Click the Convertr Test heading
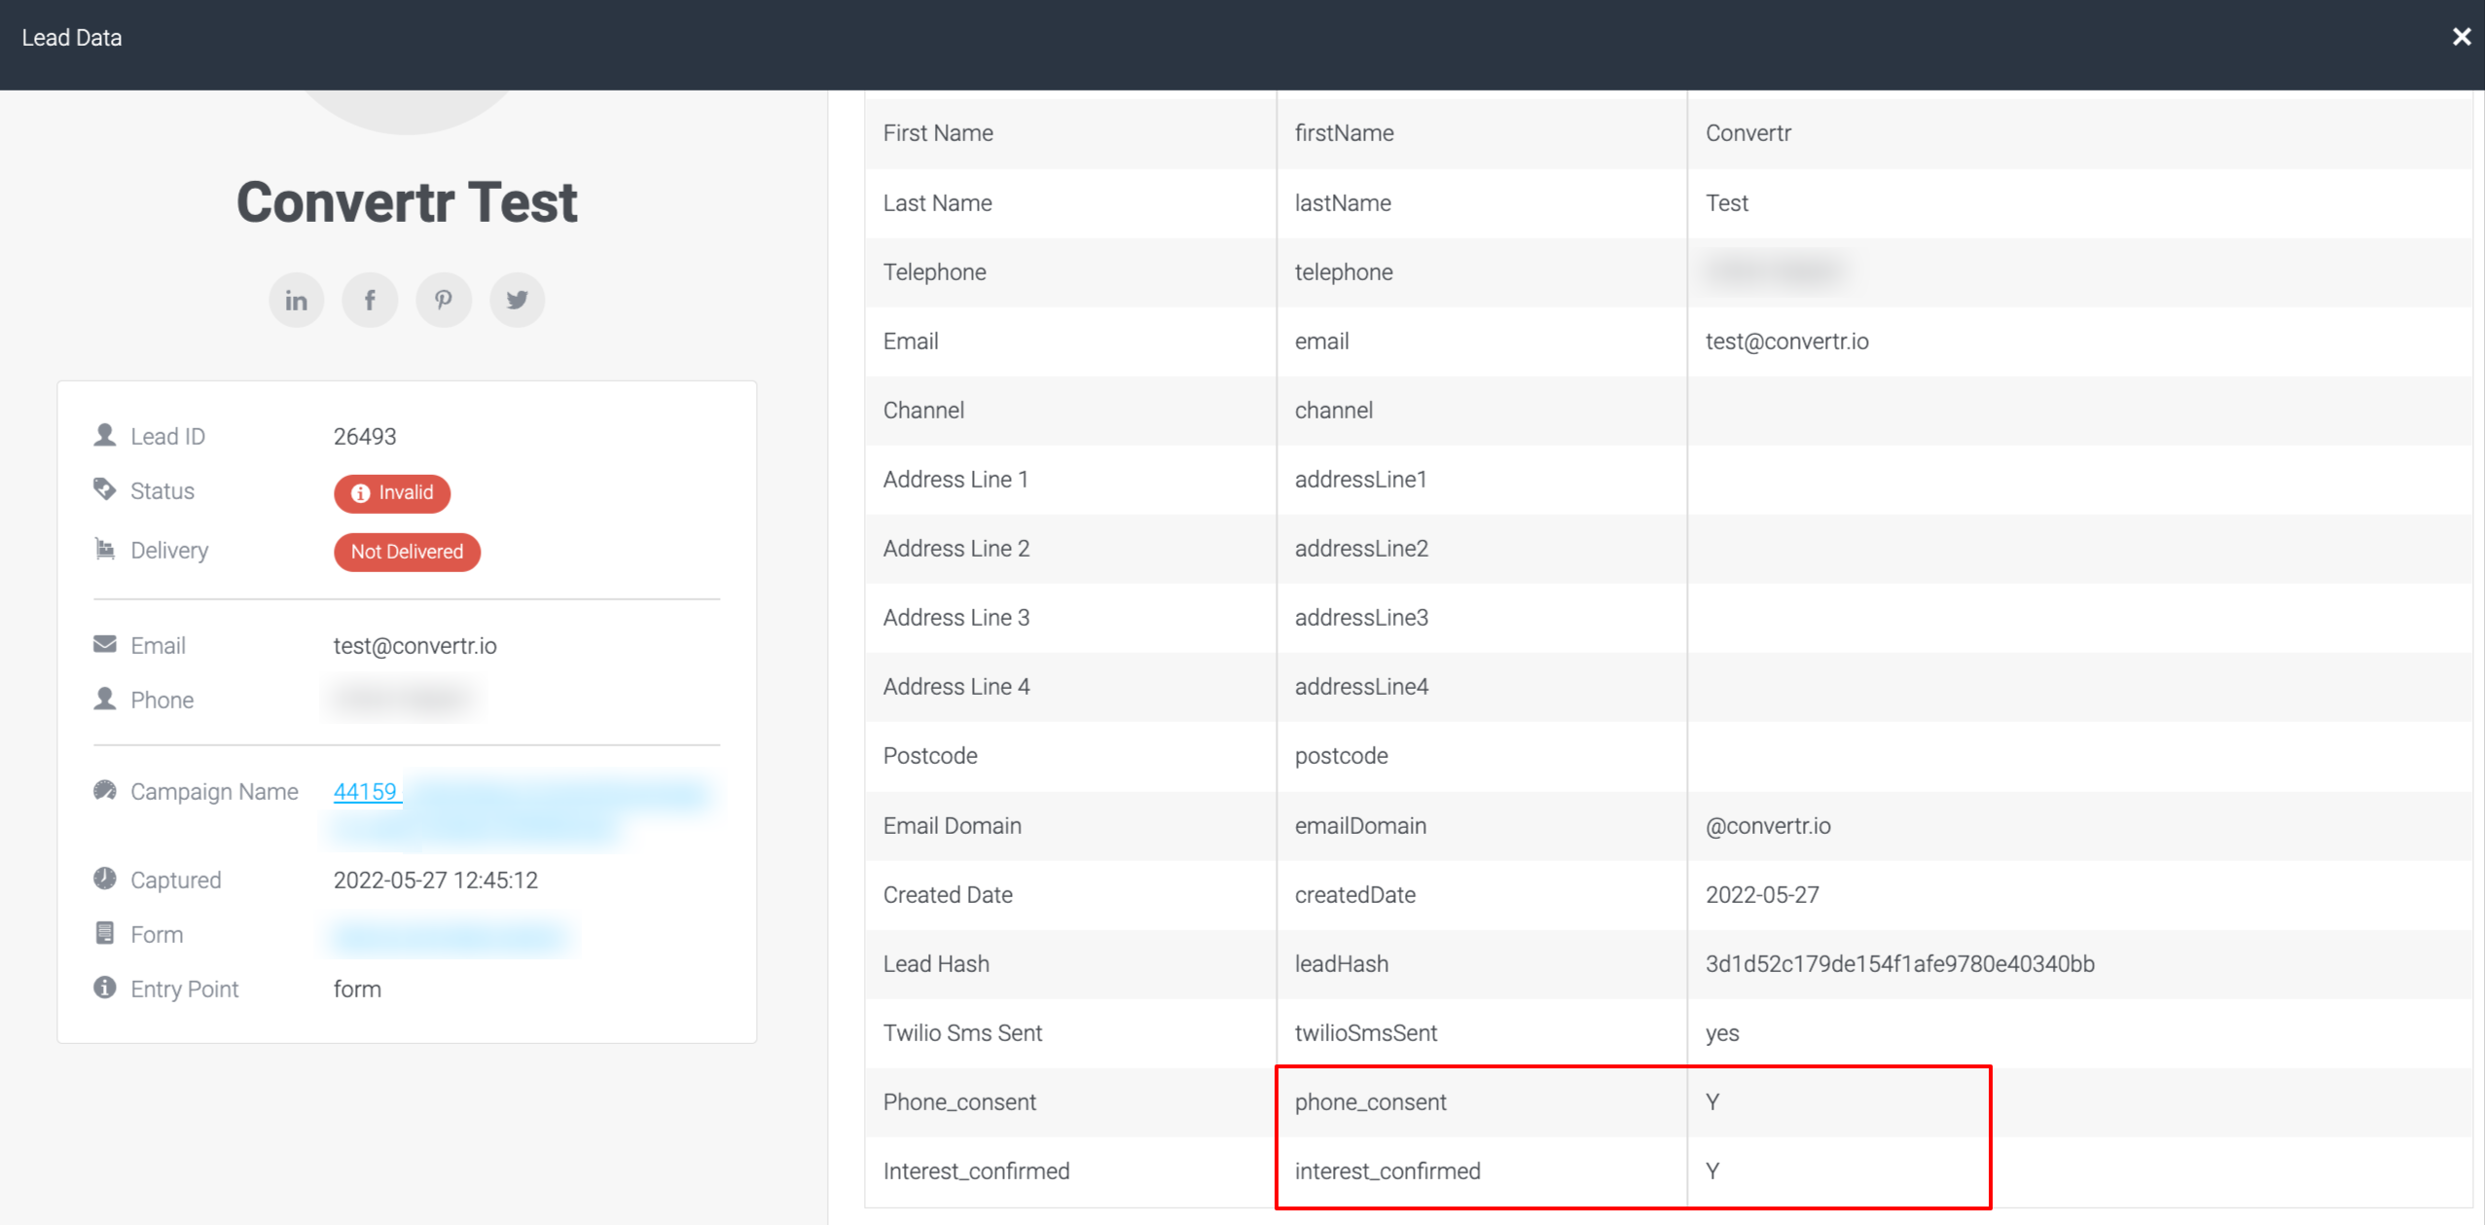This screenshot has height=1225, width=2485. click(407, 202)
